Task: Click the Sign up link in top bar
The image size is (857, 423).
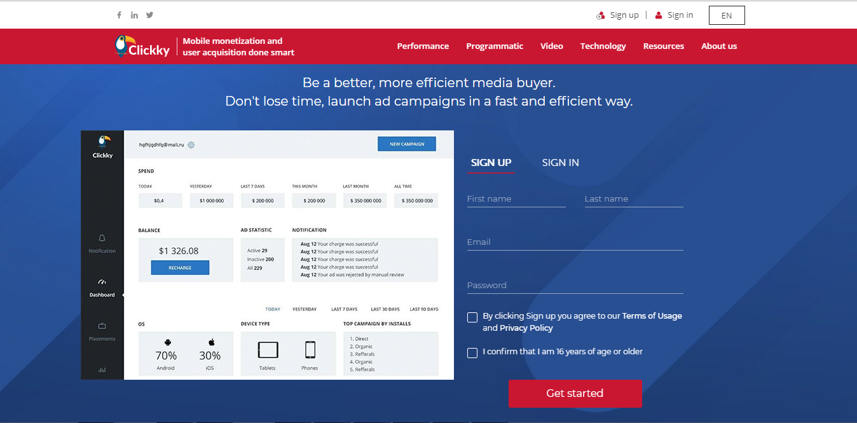Action: point(624,15)
